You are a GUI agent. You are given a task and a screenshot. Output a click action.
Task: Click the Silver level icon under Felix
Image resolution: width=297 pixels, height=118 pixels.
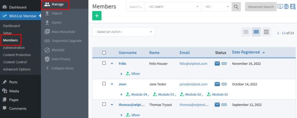point(128,74)
